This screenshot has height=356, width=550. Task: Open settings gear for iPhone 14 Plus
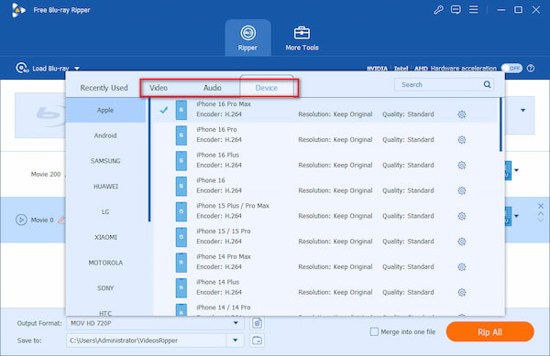(x=462, y=292)
